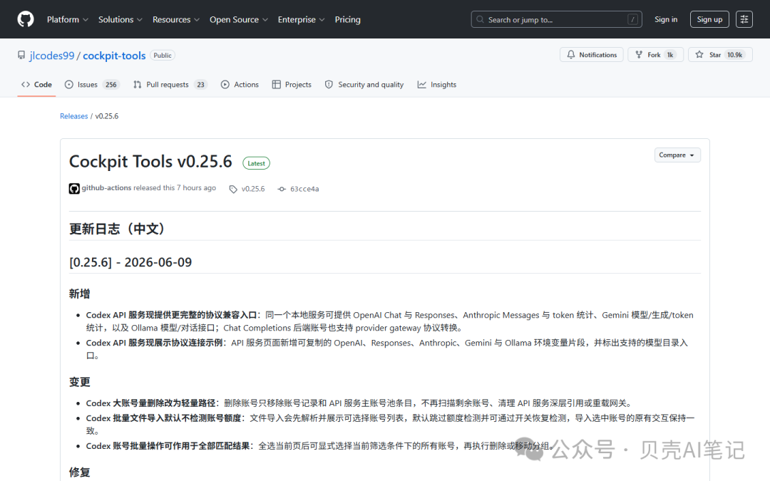
Task: Select the Code tab
Action: coord(36,84)
